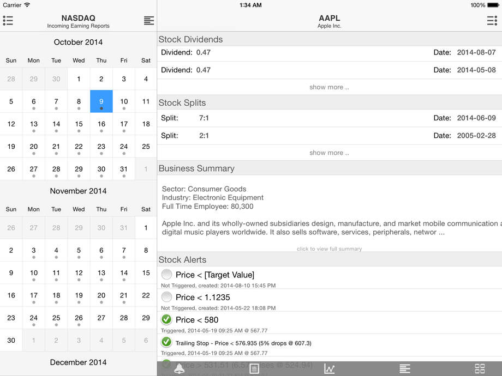
Task: Tap Full Time Employee: 80,300 line
Action: coord(207,206)
